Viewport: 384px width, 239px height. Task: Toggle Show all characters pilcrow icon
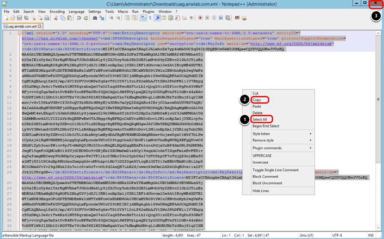coord(150,18)
